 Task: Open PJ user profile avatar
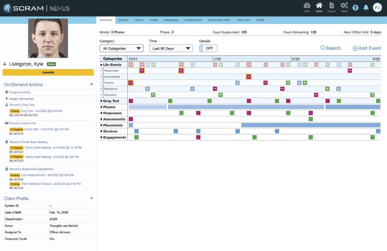377,8
